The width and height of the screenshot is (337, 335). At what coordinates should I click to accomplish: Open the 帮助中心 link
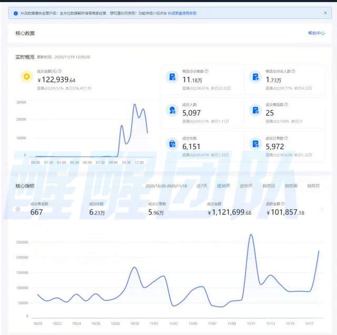coord(316,33)
